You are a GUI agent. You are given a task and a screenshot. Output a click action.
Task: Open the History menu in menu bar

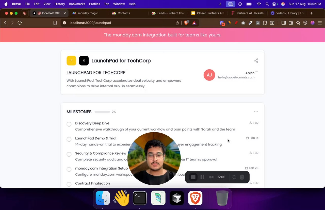point(60,4)
